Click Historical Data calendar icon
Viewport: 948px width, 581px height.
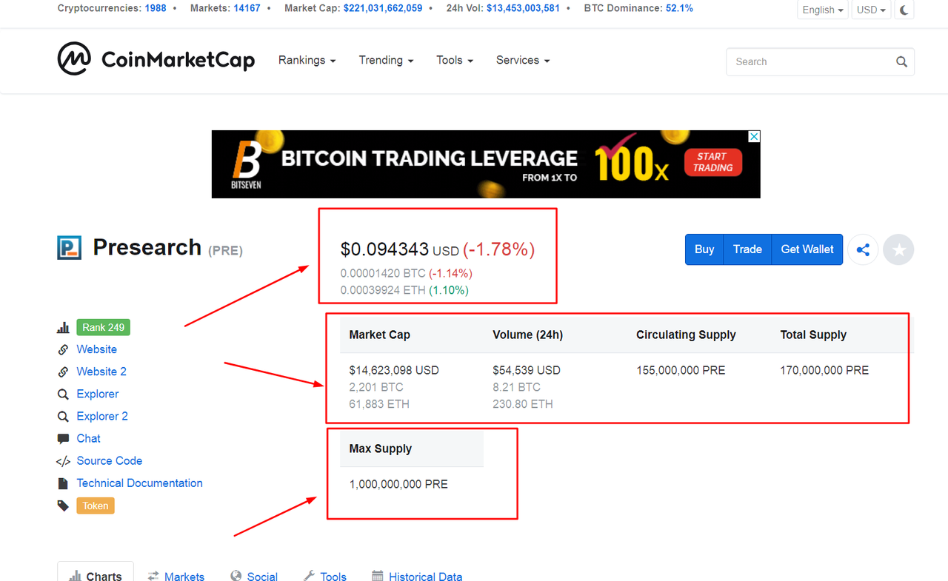click(x=378, y=576)
